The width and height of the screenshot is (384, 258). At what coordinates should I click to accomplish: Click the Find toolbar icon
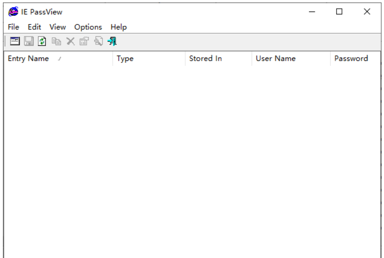tap(98, 42)
